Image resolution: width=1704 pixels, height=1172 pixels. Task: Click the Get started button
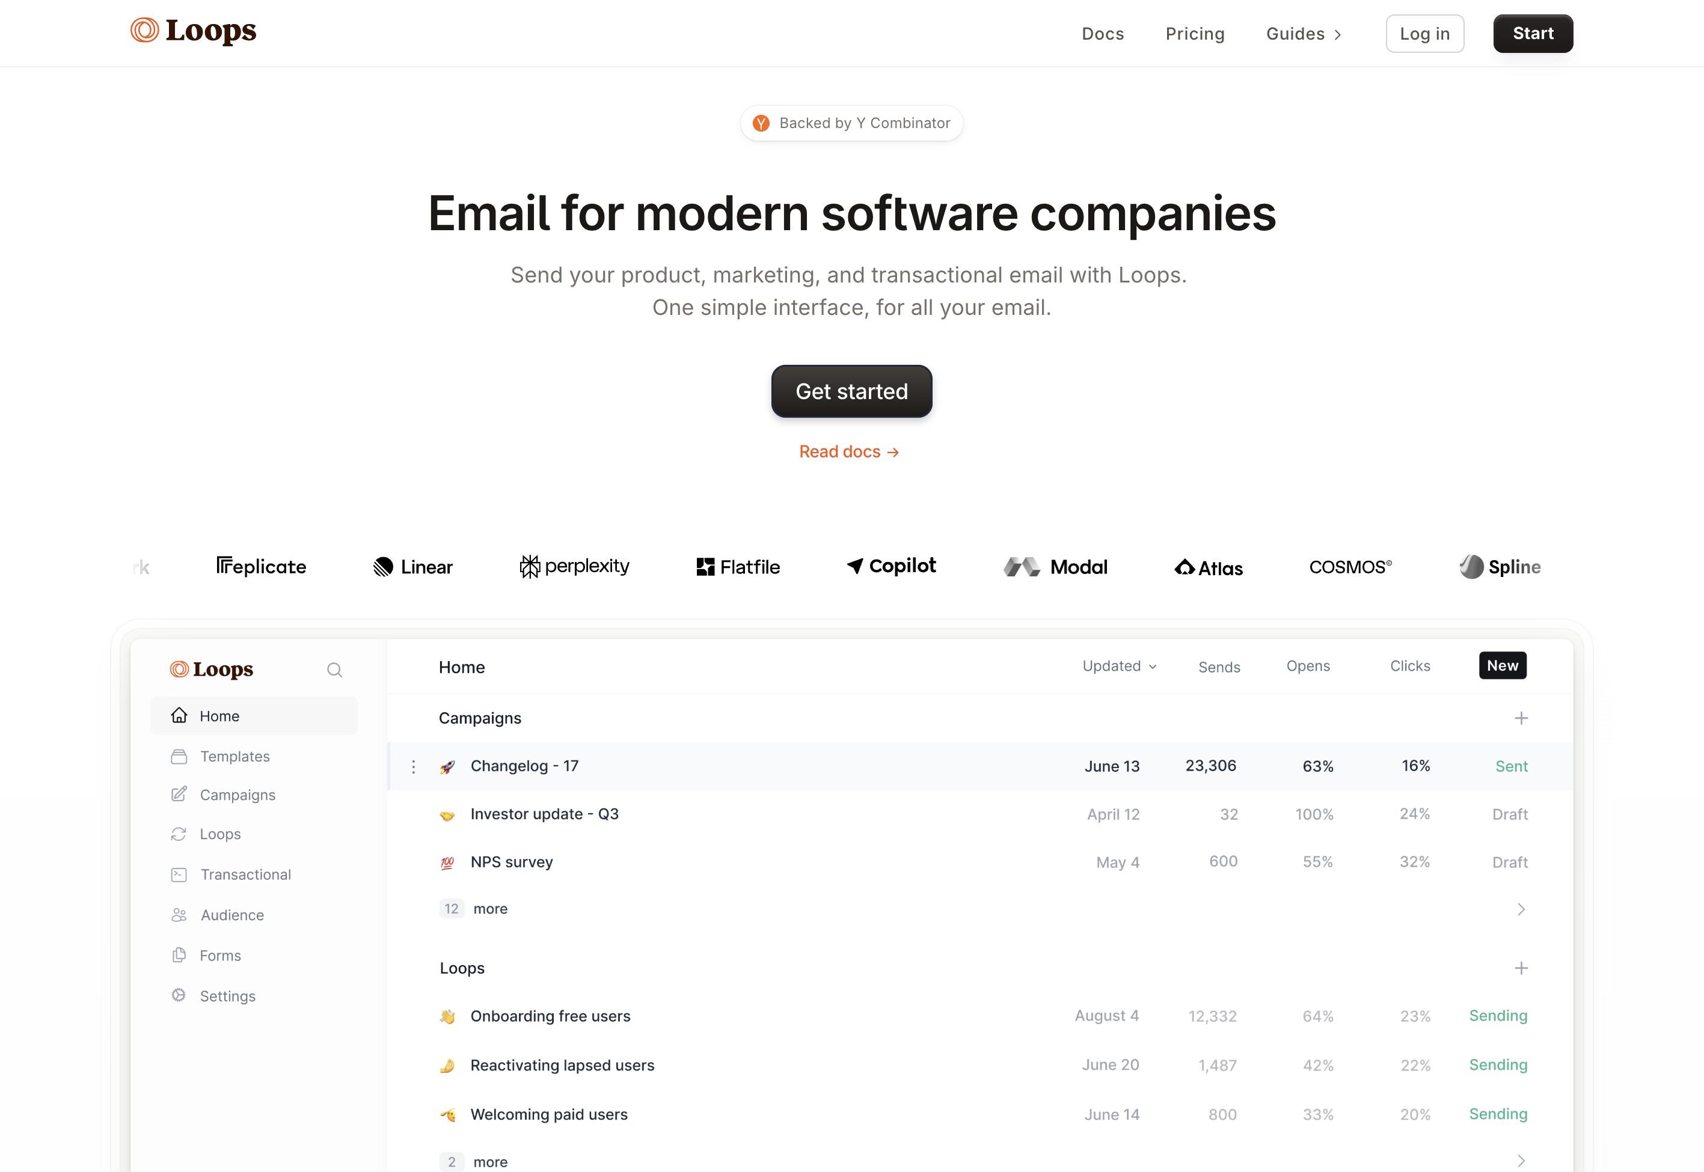[x=851, y=391]
